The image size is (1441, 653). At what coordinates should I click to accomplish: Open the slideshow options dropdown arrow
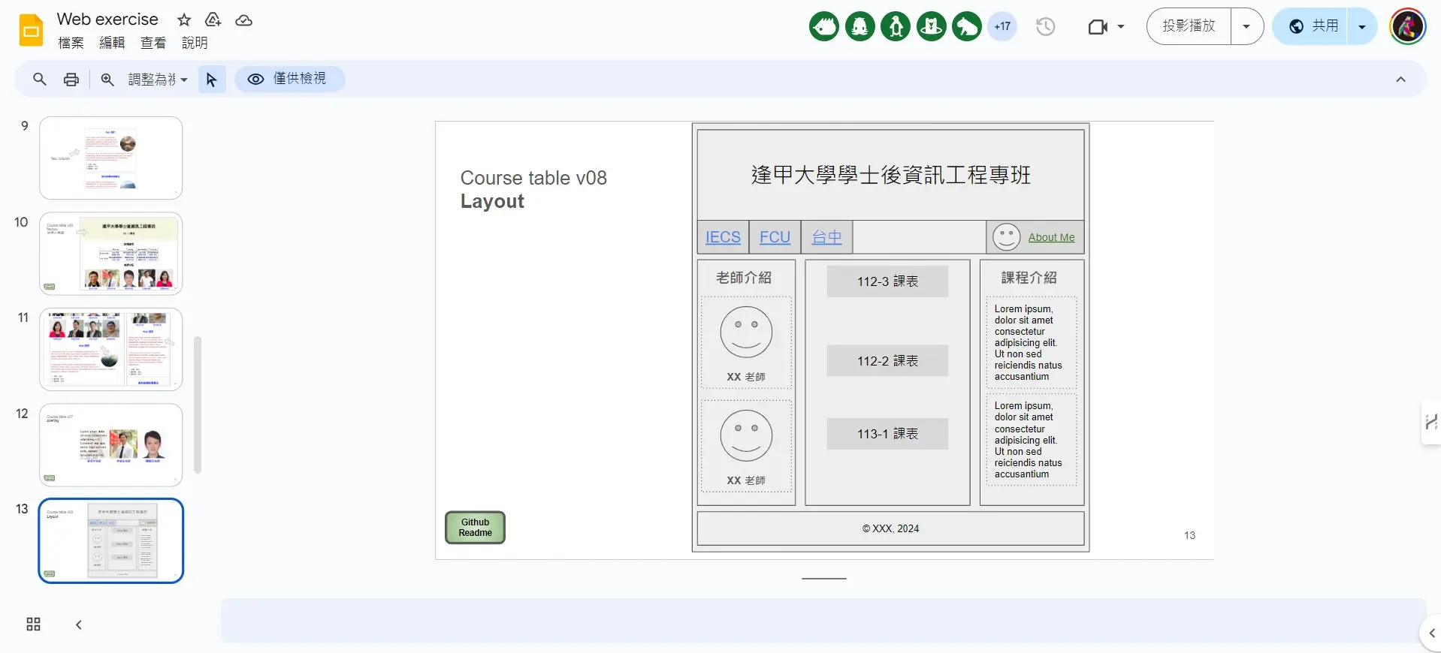[1246, 27]
